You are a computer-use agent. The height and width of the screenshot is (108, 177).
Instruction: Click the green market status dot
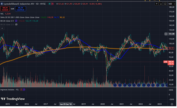coord(50,4)
